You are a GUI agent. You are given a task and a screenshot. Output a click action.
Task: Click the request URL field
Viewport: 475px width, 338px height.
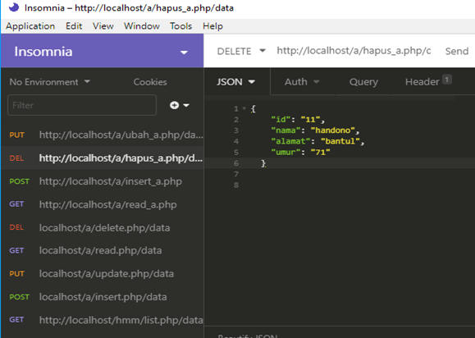click(354, 51)
